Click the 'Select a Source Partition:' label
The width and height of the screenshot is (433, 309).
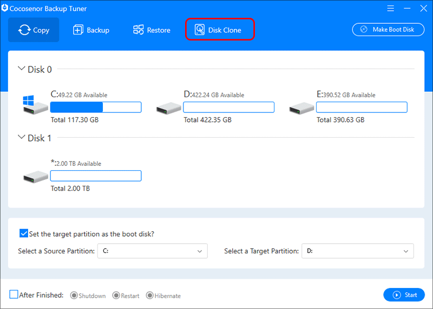coord(56,251)
